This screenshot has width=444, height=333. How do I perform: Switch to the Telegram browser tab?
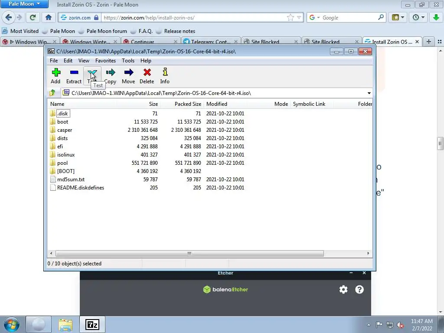click(210, 42)
